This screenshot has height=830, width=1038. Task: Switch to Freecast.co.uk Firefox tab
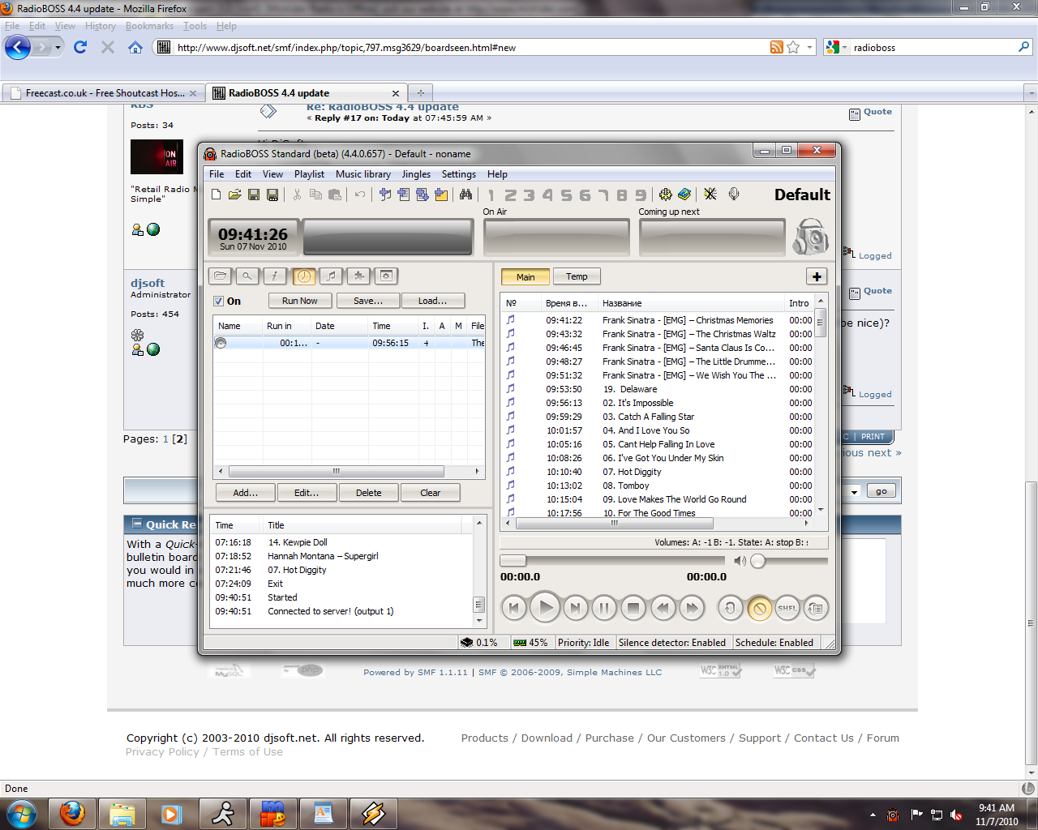[104, 93]
